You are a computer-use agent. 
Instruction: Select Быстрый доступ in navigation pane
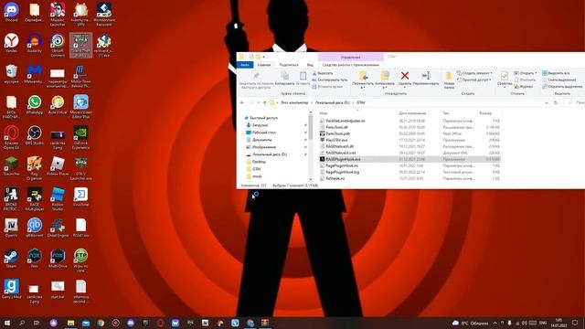tap(263, 118)
